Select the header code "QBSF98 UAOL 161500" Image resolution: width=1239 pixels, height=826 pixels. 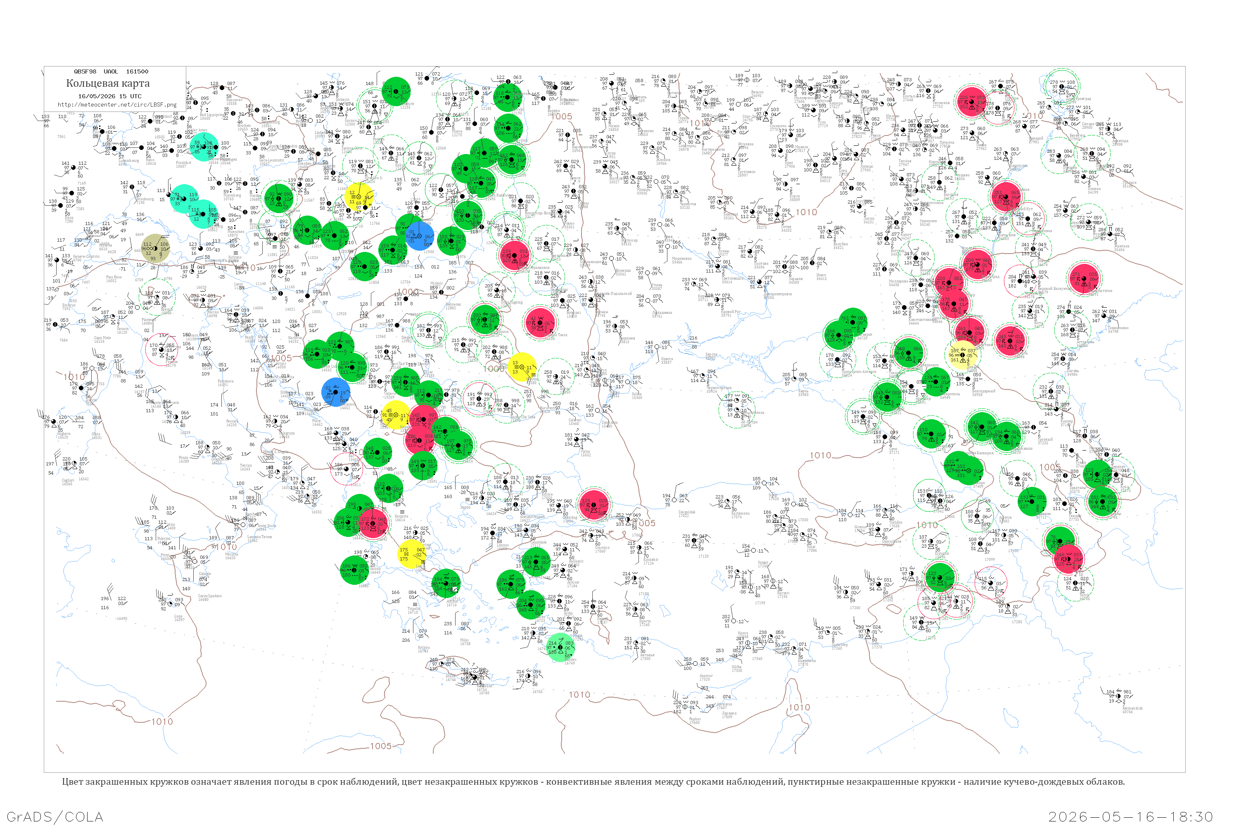111,71
